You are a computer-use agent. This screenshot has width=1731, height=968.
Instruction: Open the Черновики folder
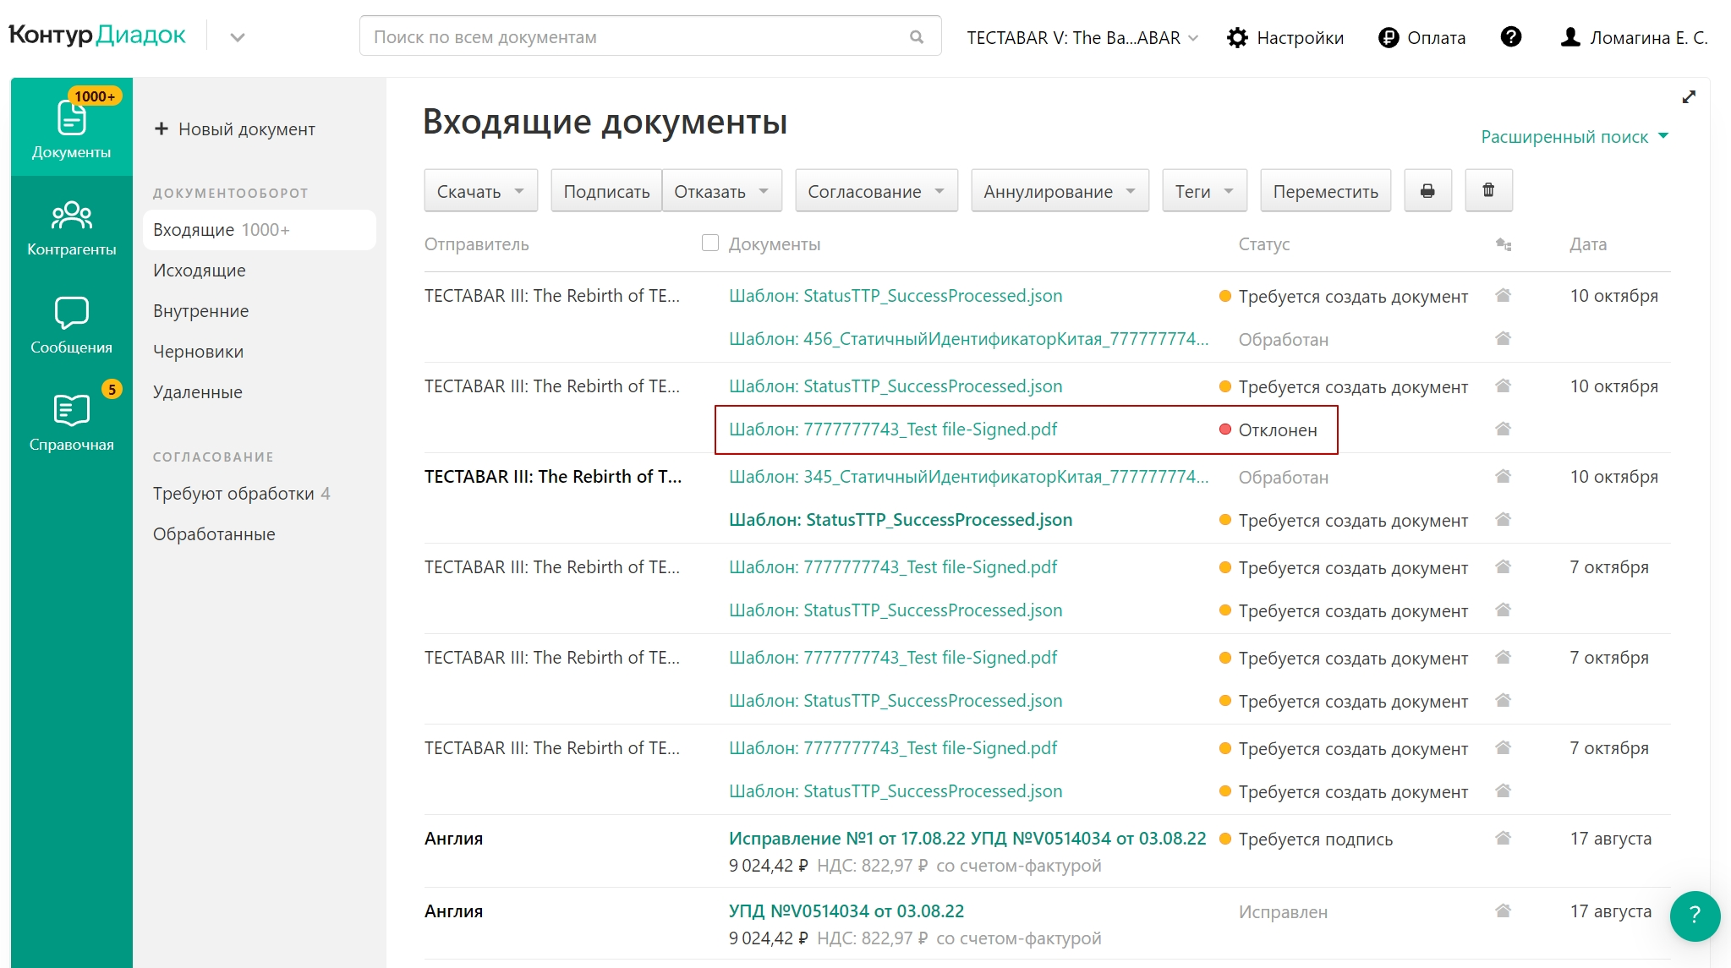coord(198,352)
